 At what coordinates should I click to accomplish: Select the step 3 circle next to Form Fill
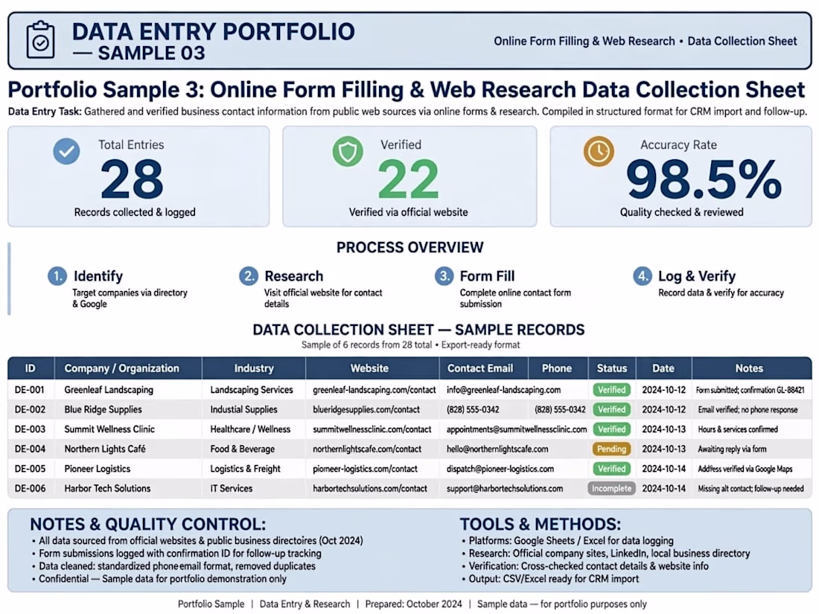click(444, 275)
